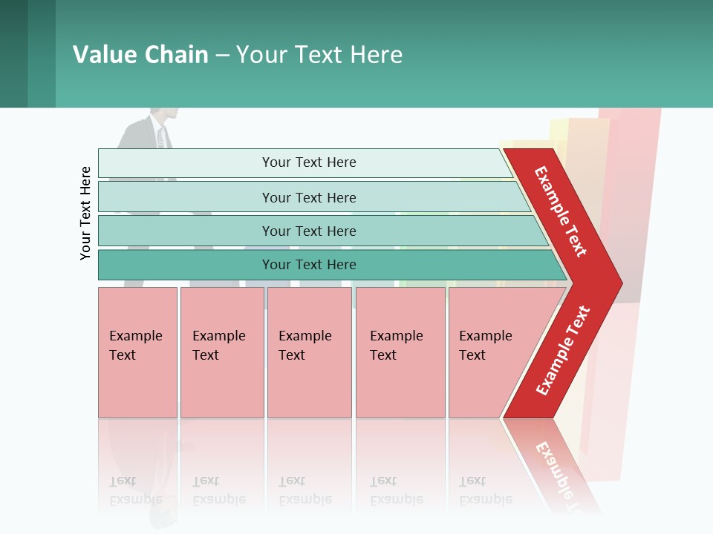Select the third pink 'Example Text' box

click(309, 352)
